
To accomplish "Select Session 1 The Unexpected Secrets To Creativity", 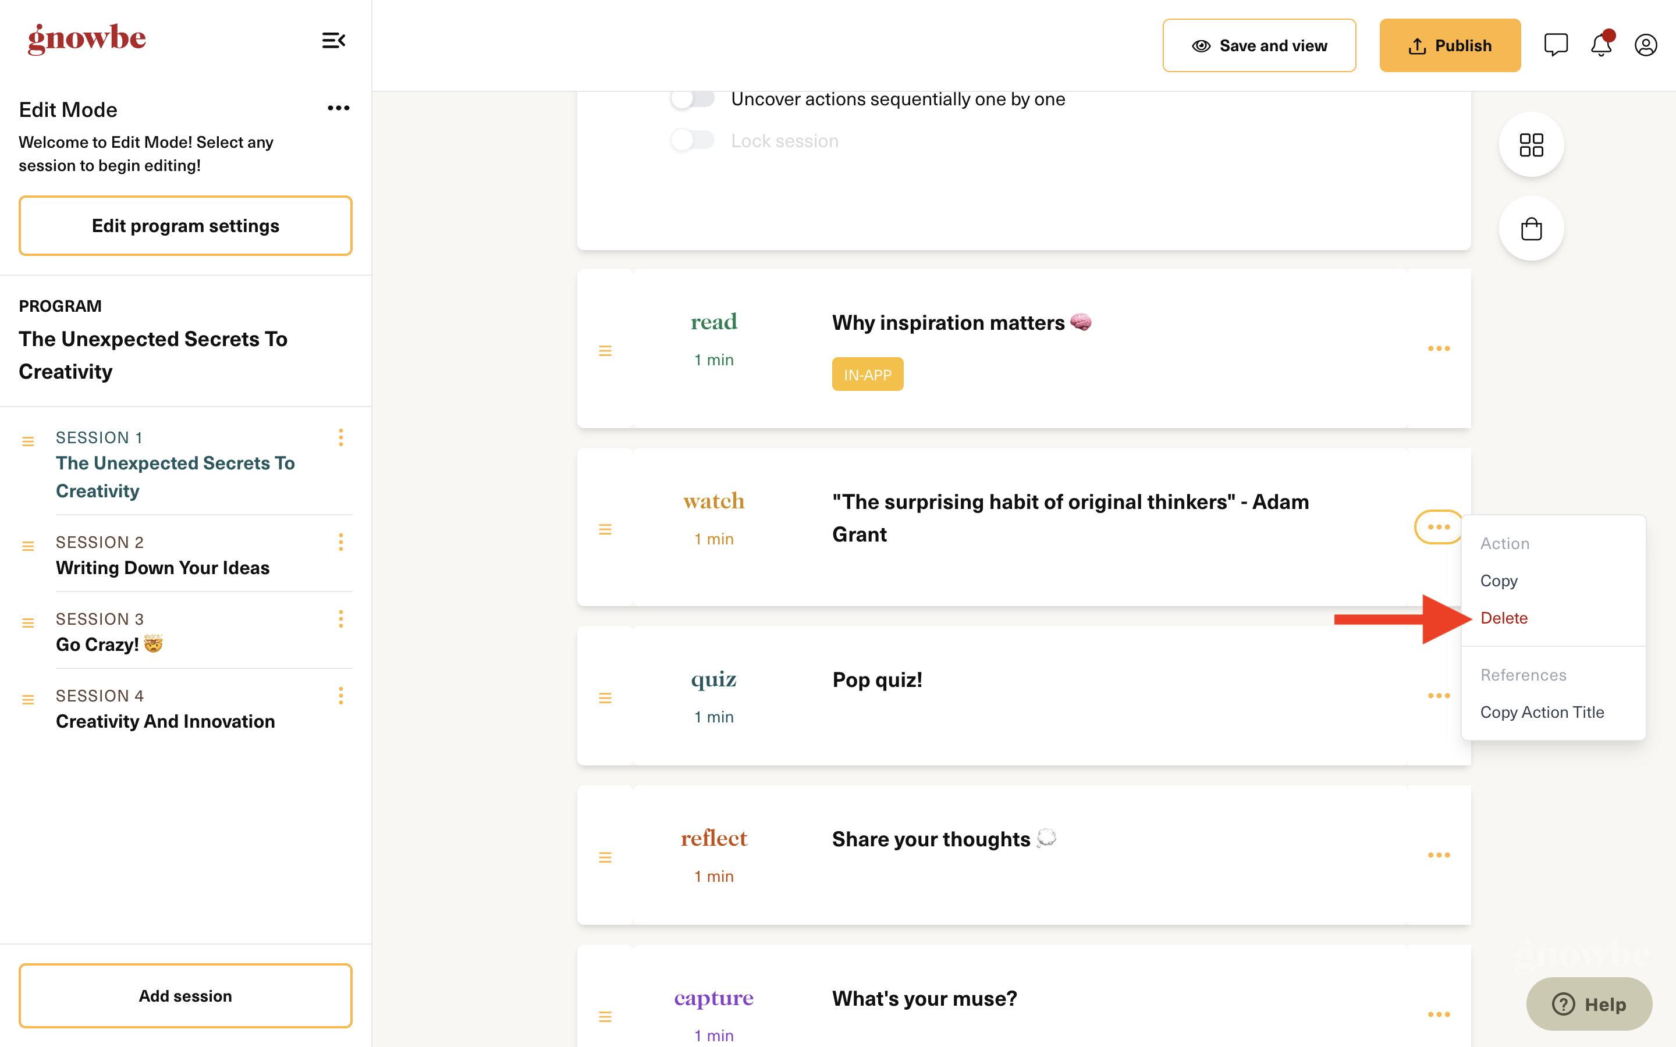I will [x=175, y=476].
